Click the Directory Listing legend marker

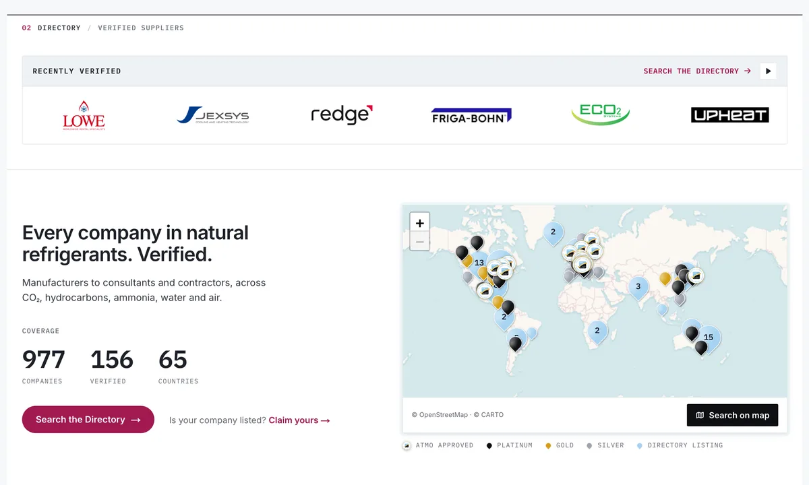pyautogui.click(x=639, y=446)
